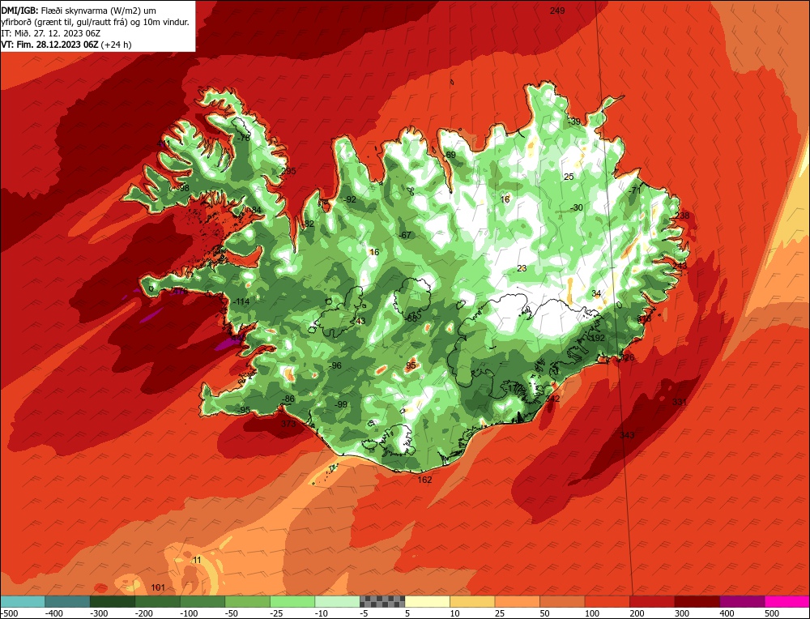Screen dimensions: 810x619
Task: Click the 331 value over the southeast sea
Action: 680,402
